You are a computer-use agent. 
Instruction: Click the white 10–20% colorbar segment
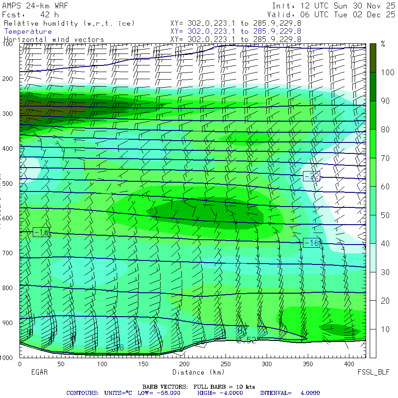coord(373,315)
